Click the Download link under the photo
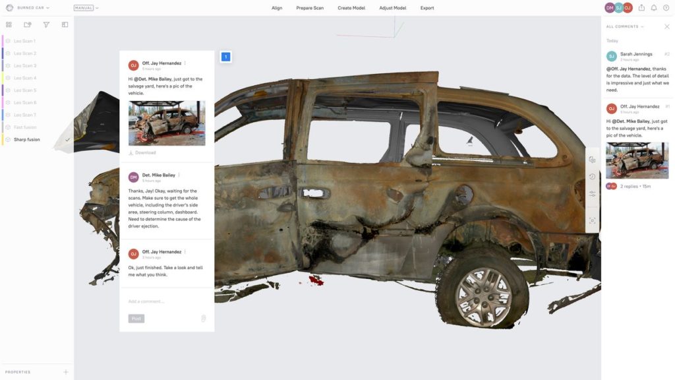Viewport: 675px width, 380px height. (x=142, y=152)
